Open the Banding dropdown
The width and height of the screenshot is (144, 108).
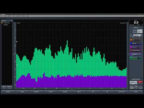coord(140,30)
